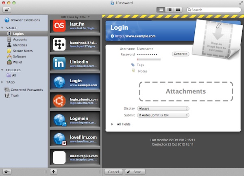Select Secure Notes in the sidebar
244x176 pixels.
point(20,51)
